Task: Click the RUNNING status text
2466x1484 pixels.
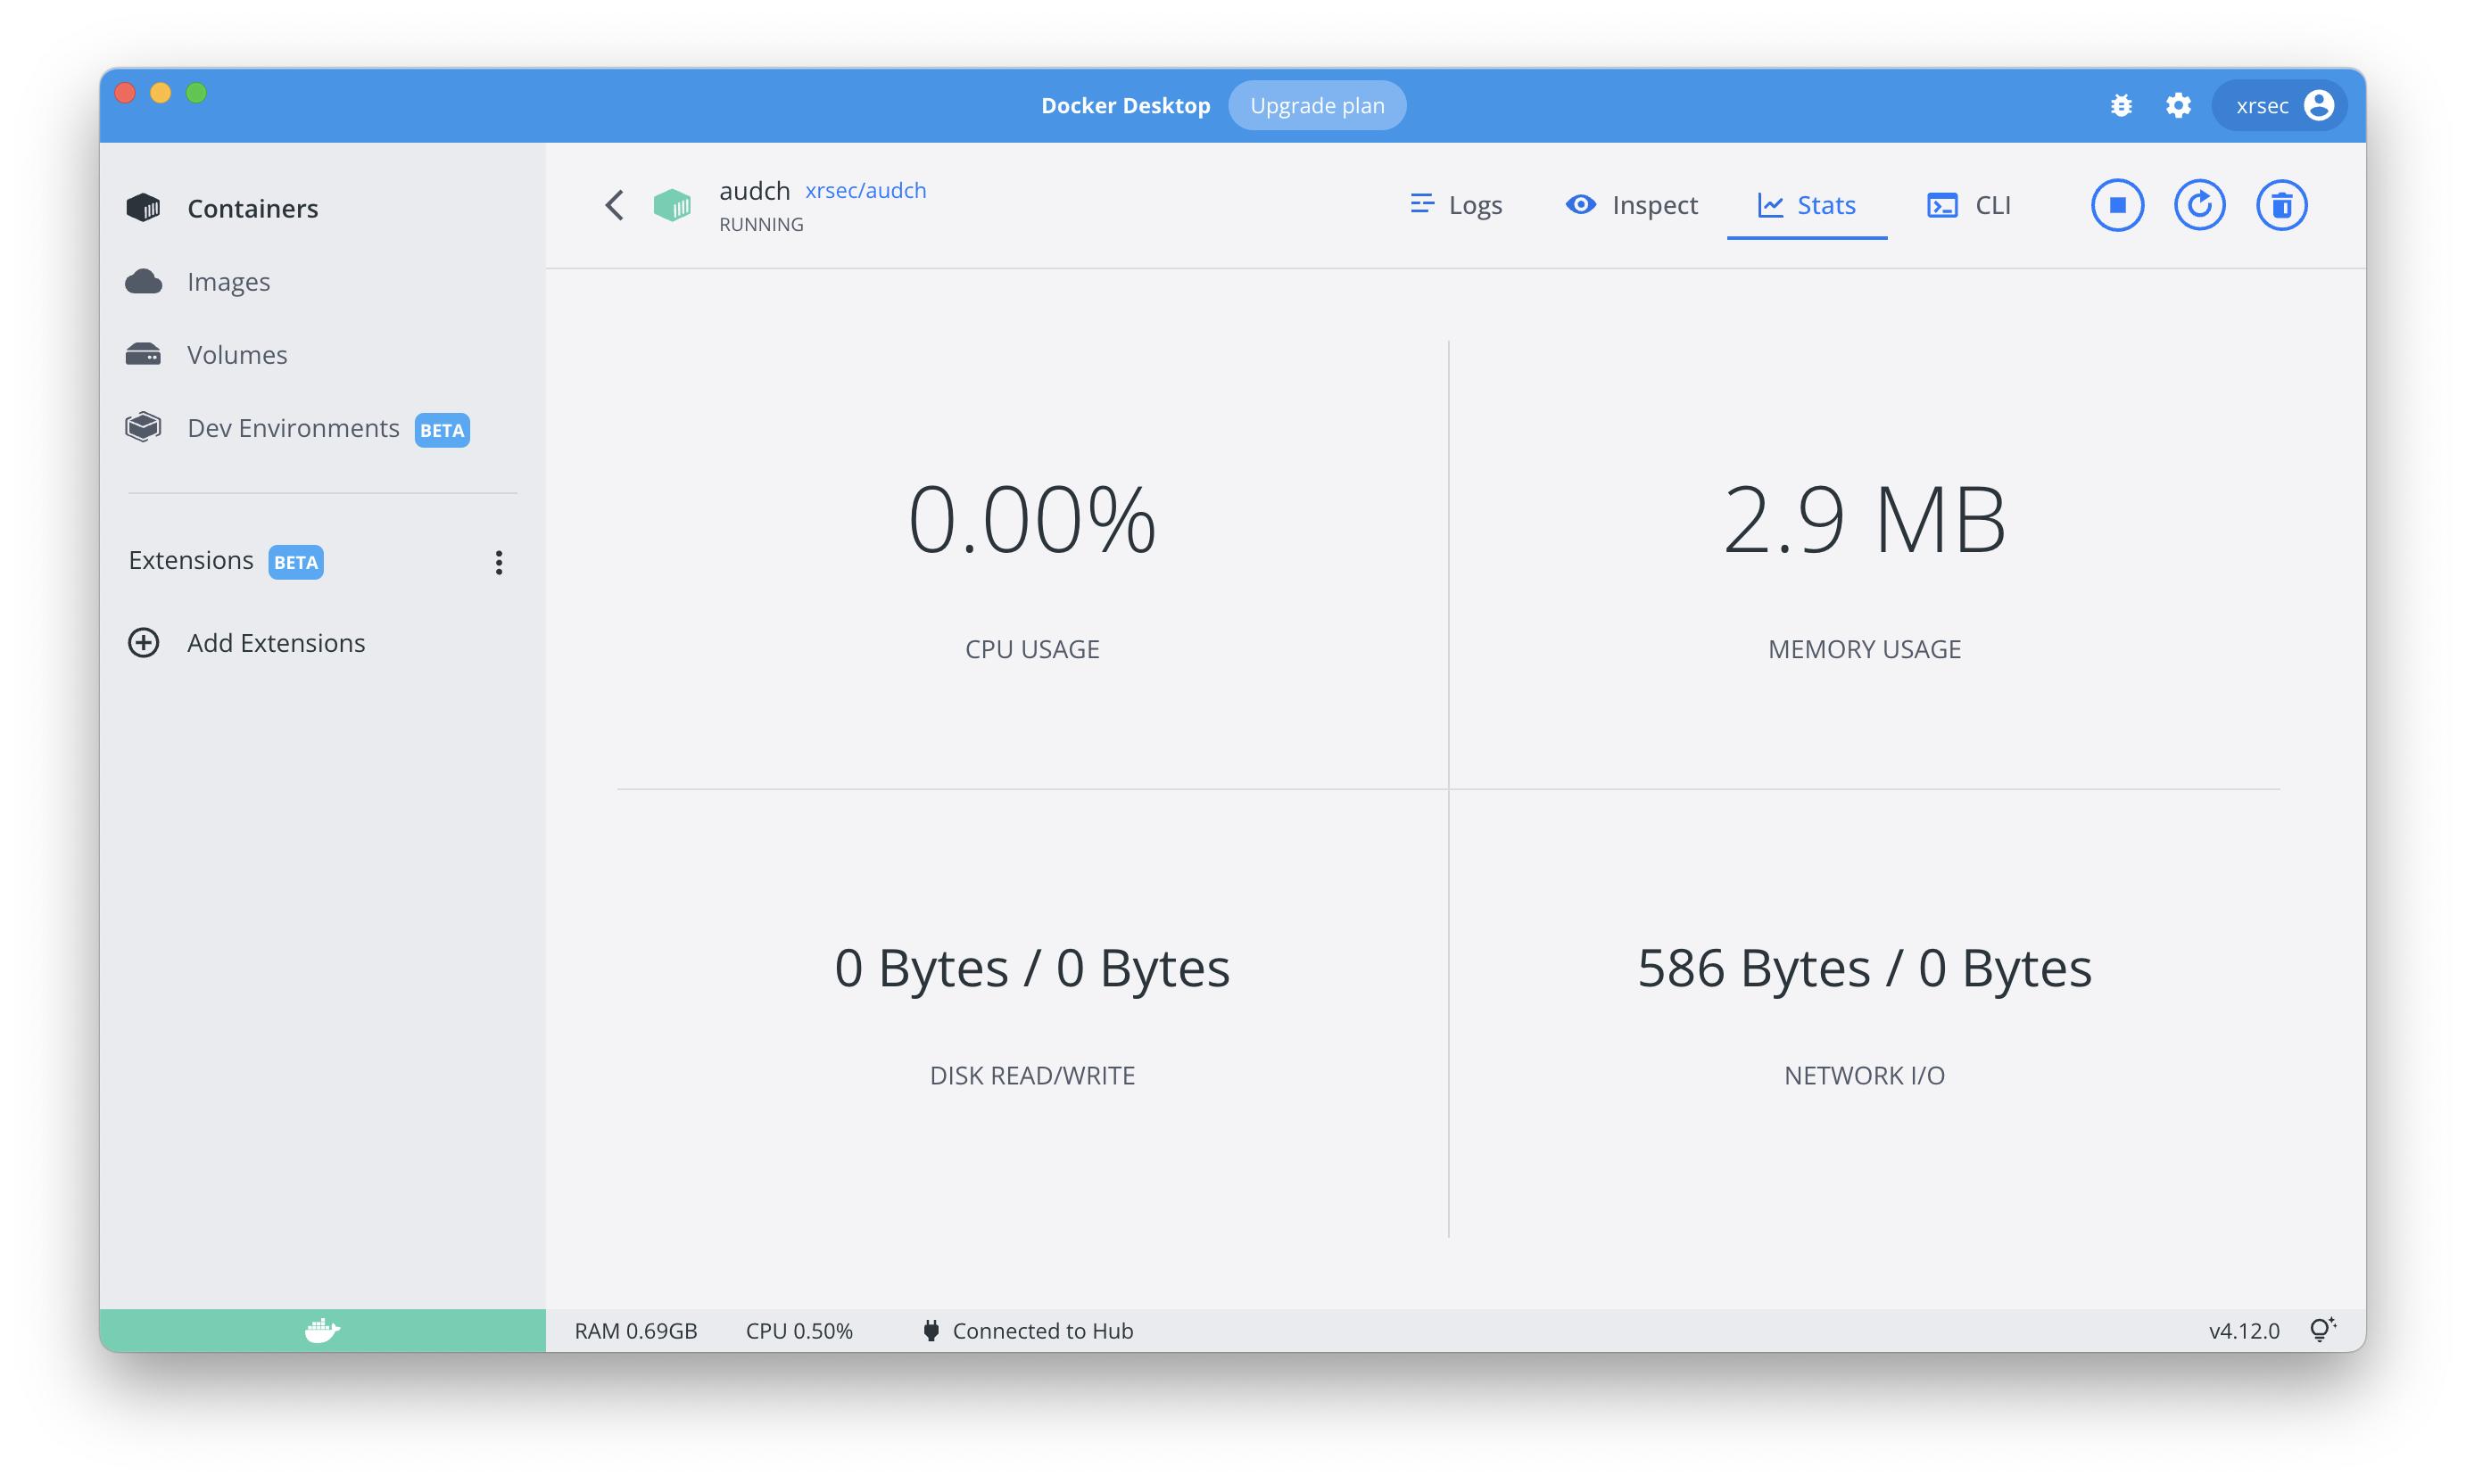Action: (x=761, y=224)
